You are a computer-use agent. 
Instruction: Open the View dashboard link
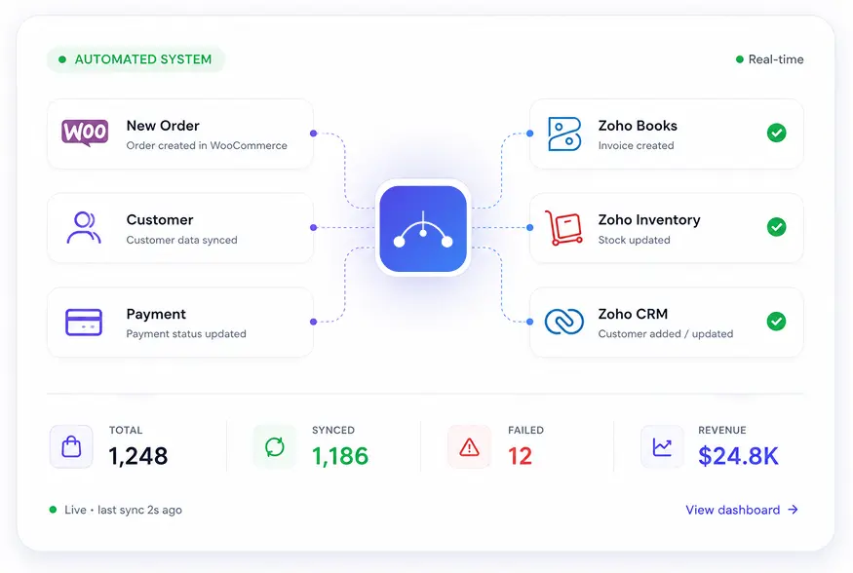(x=742, y=510)
